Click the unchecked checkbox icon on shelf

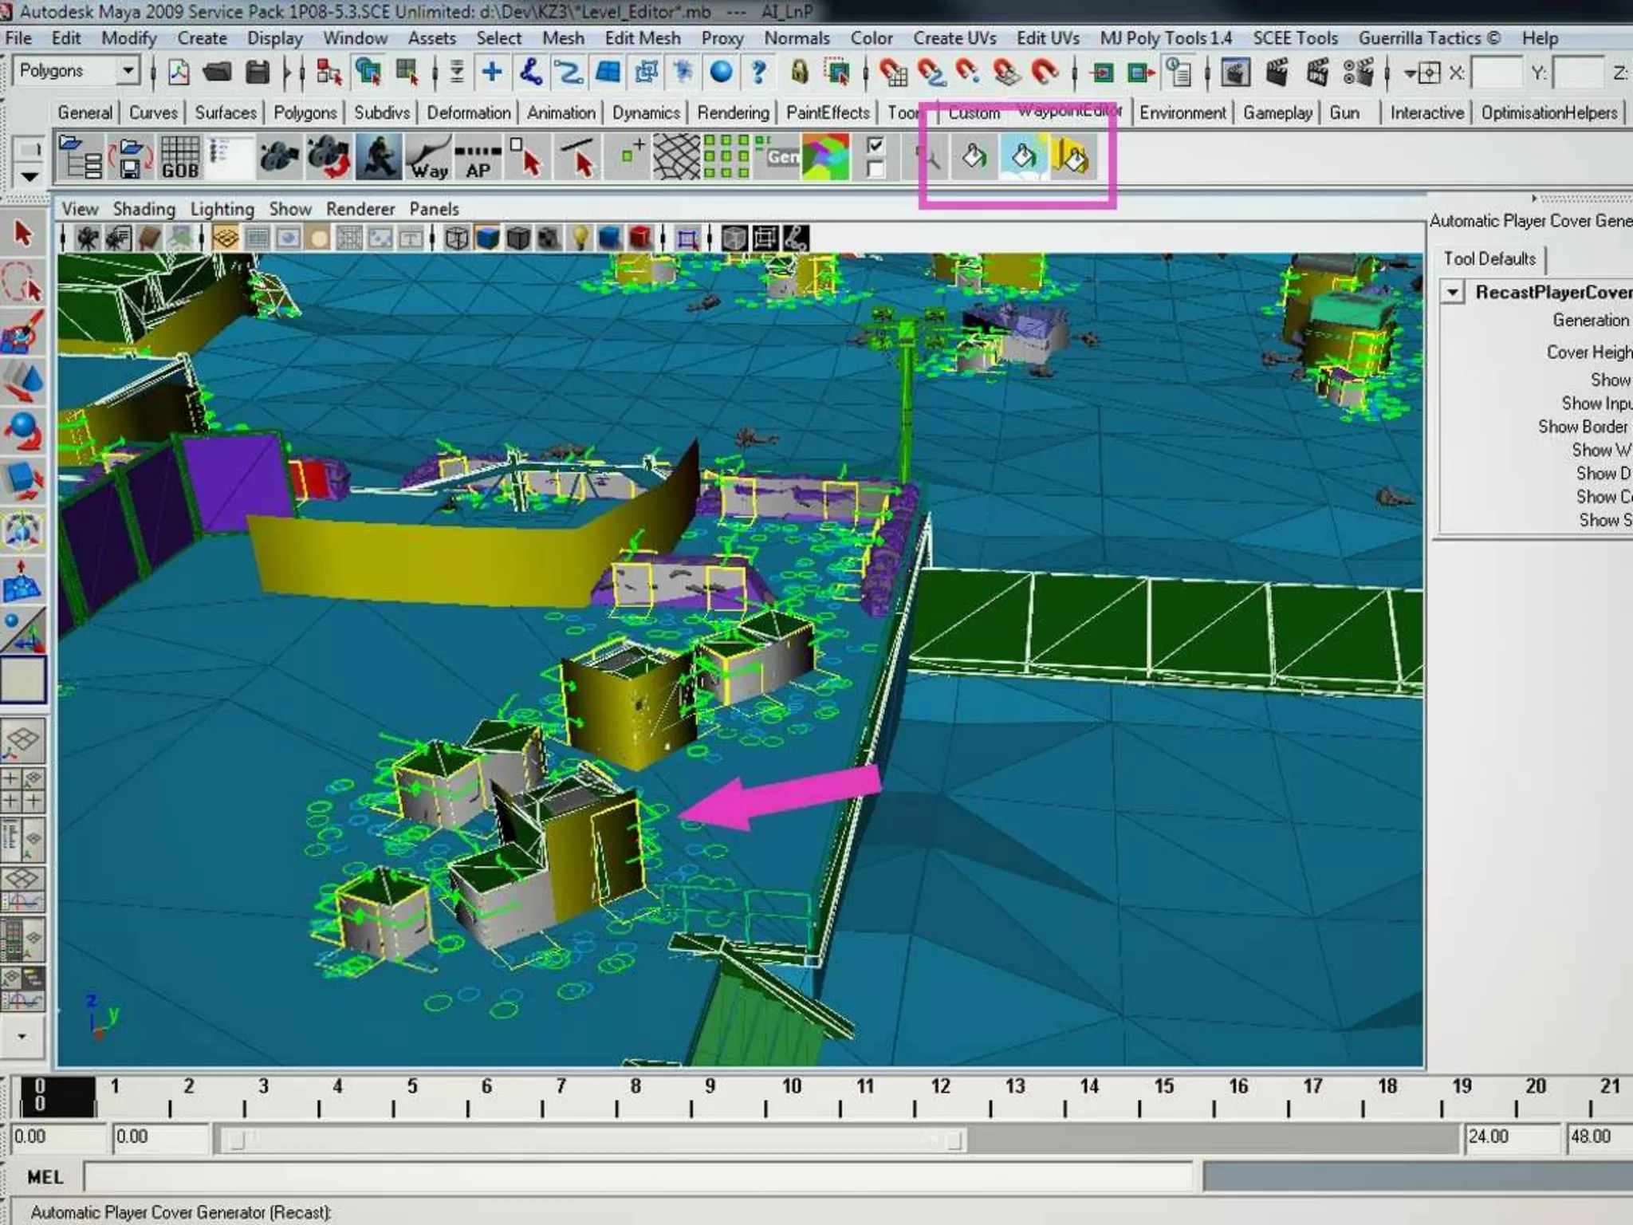tap(876, 170)
